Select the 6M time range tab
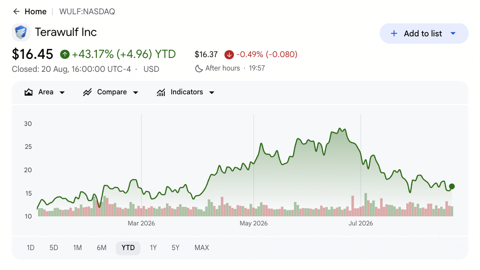The height and width of the screenshot is (270, 480). click(102, 247)
